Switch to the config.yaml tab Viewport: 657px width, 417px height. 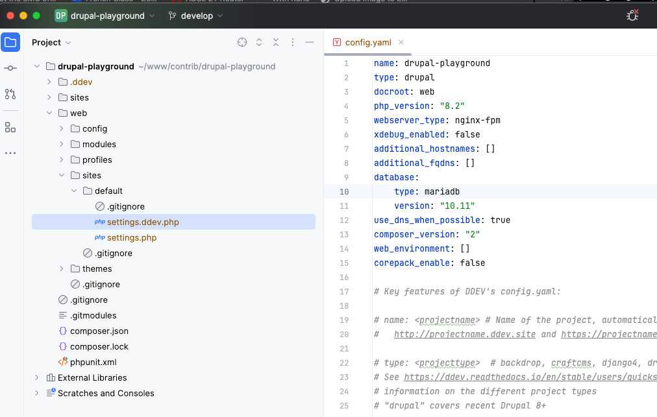(368, 42)
